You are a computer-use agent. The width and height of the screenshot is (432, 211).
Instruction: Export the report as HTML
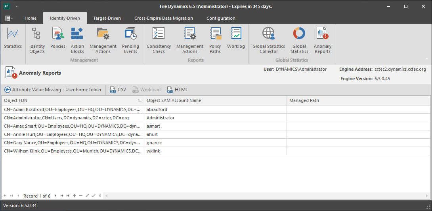pos(177,90)
